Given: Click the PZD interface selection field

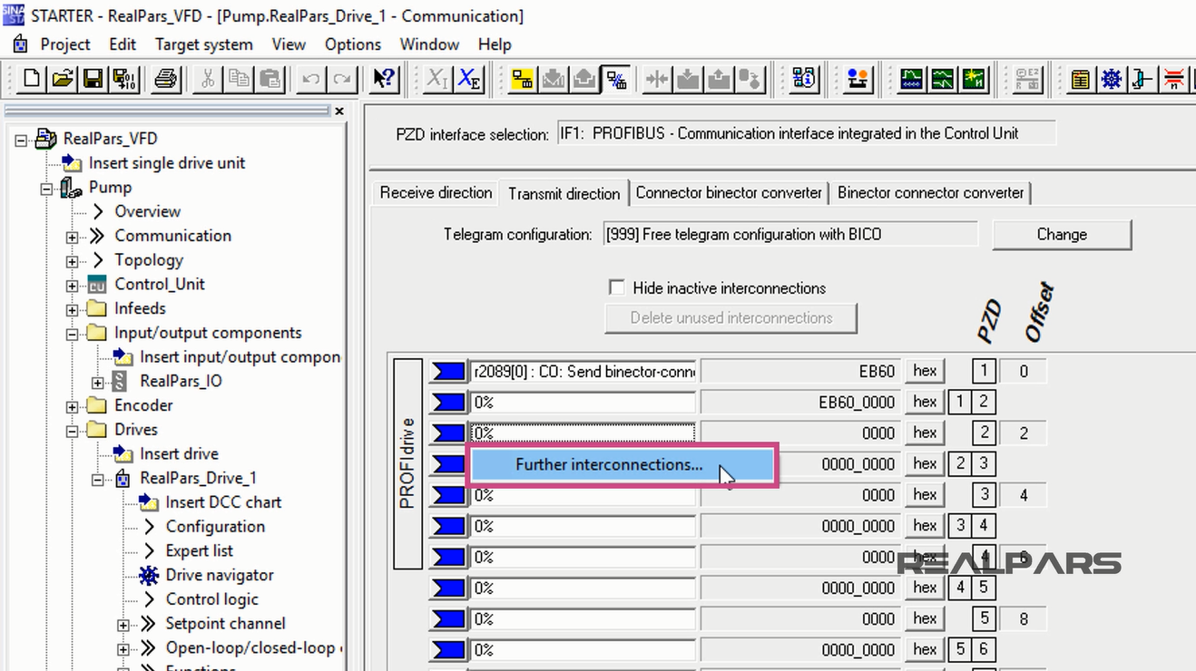Looking at the screenshot, I should click(x=805, y=133).
